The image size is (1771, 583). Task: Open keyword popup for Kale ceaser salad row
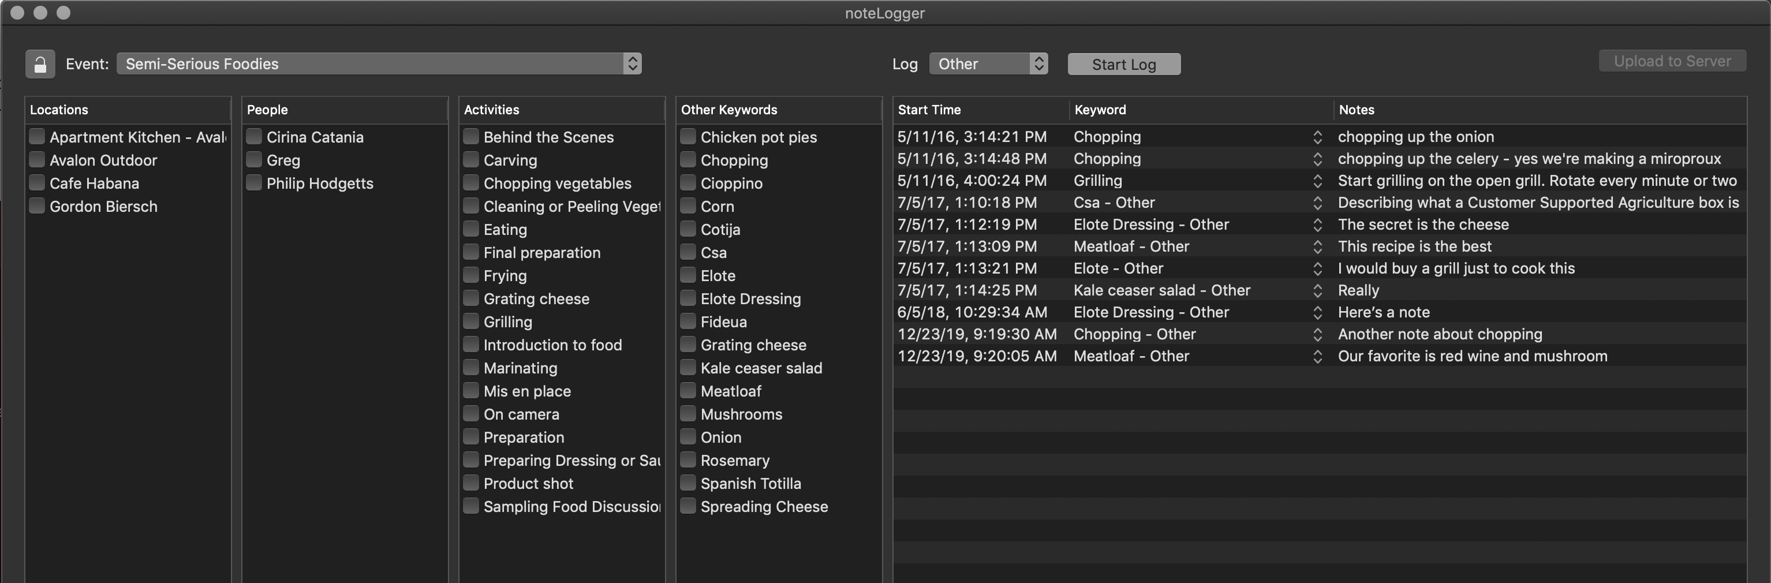tap(1317, 291)
